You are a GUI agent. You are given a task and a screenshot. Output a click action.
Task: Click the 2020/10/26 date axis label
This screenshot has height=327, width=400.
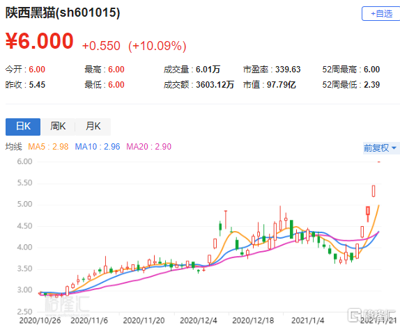pos(40,320)
